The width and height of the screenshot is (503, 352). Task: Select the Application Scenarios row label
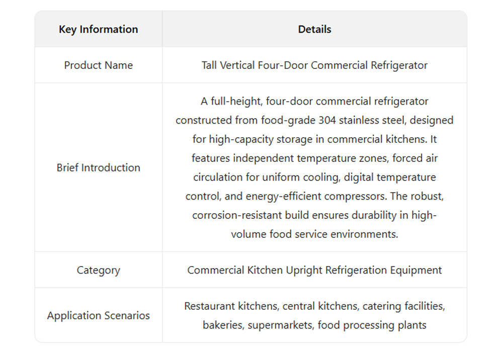tap(98, 316)
